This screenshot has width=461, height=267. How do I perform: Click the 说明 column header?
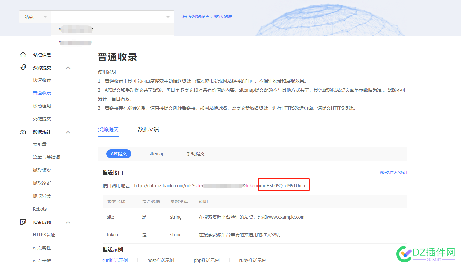coord(203,202)
